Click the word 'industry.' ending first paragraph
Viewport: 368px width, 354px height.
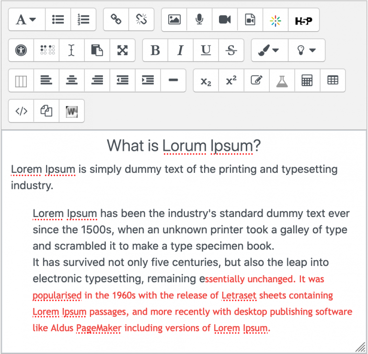(x=32, y=185)
